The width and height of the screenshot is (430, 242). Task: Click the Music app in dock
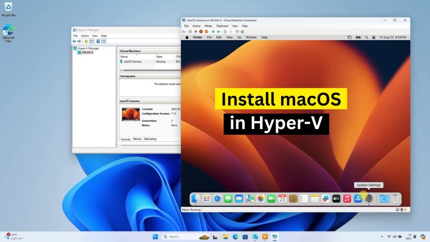347,199
